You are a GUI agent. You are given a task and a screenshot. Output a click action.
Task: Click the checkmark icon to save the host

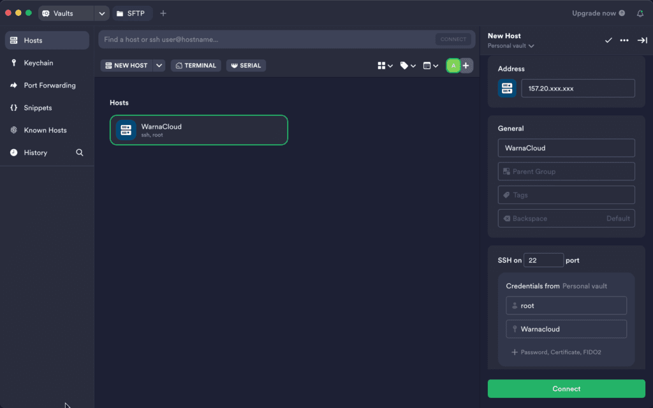[608, 40]
